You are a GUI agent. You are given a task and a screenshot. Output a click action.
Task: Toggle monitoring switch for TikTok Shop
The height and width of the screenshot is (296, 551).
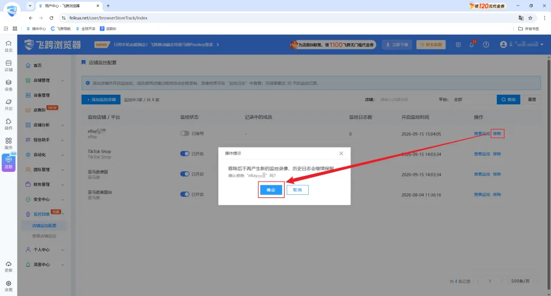point(185,154)
